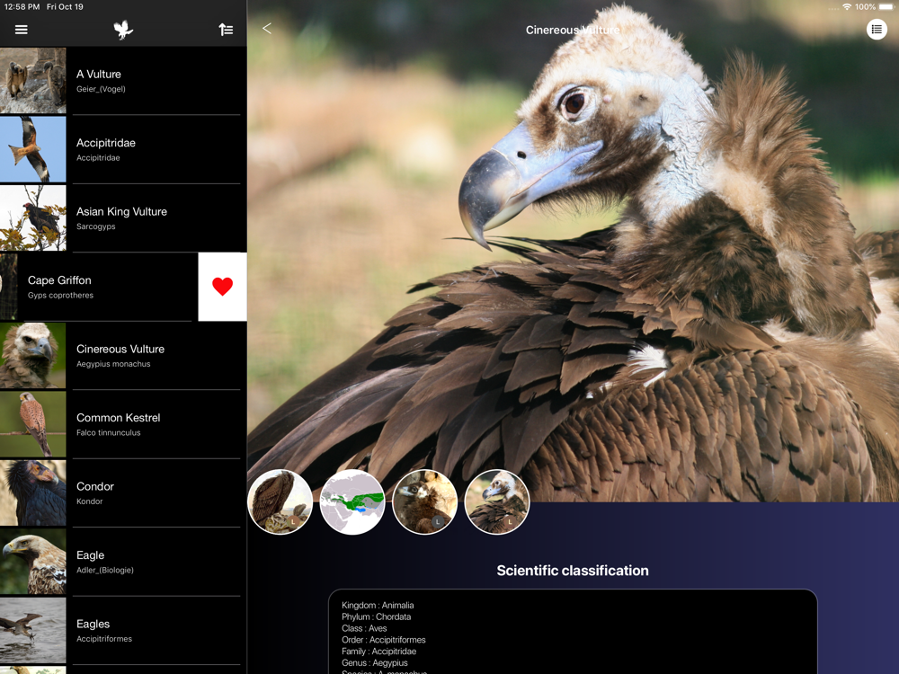Select 'Phylum : Chordata' line
This screenshot has width=899, height=674.
376,616
